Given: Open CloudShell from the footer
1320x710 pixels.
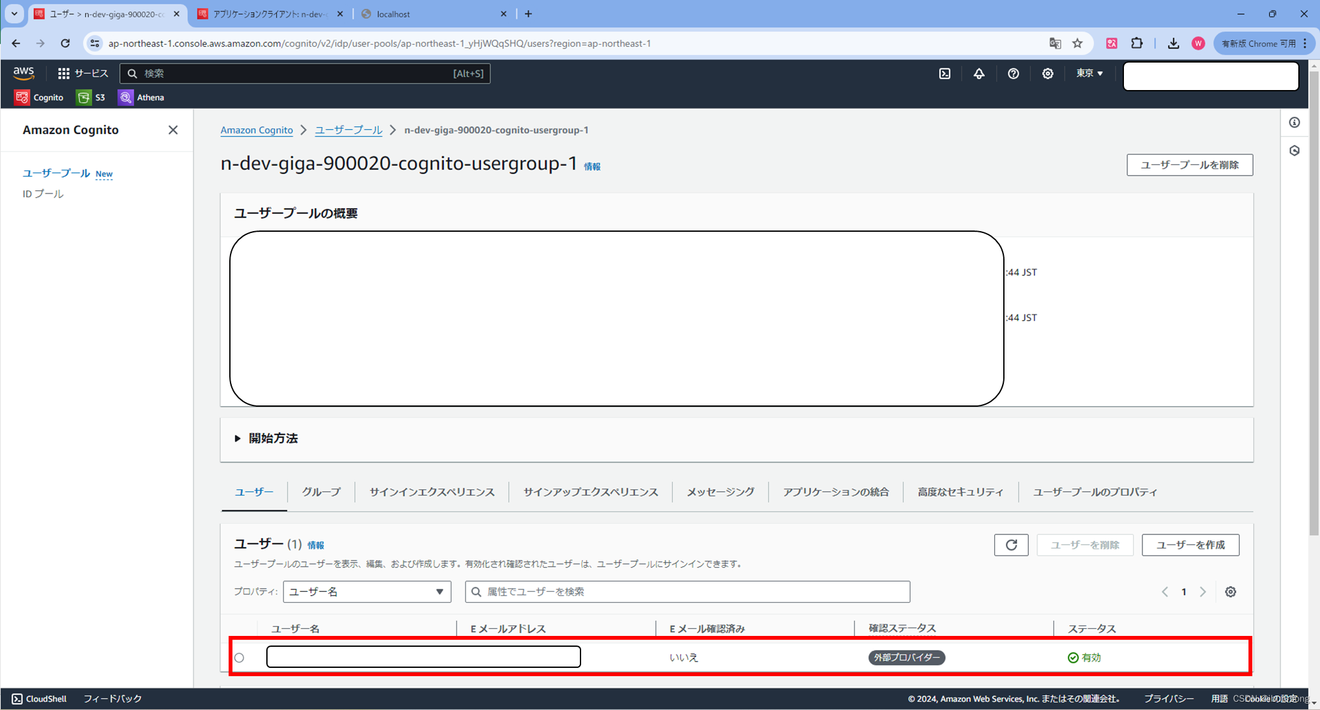Looking at the screenshot, I should pos(39,699).
